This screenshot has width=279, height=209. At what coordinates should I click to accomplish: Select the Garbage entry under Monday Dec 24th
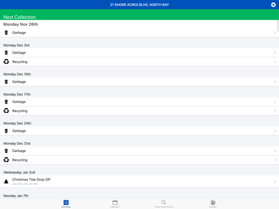[x=139, y=131]
